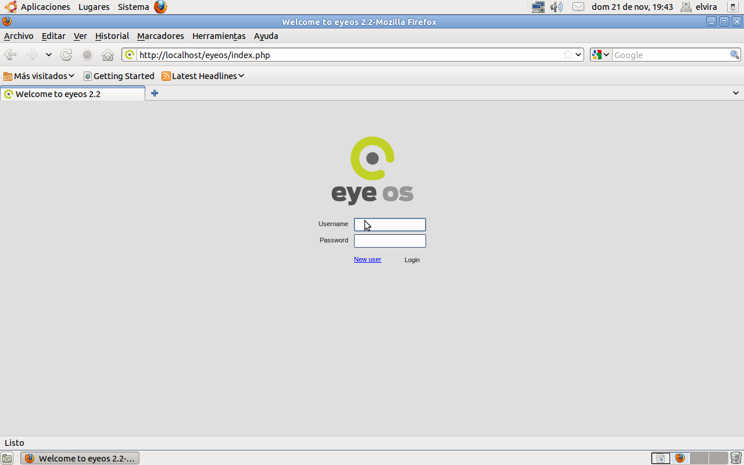Open the Marcadores menu
Viewport: 744px width, 465px height.
pos(160,36)
